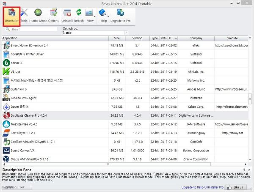Click the 'Oracle Corporation' company cell
Screen dimensions: 254x192
point(196,159)
